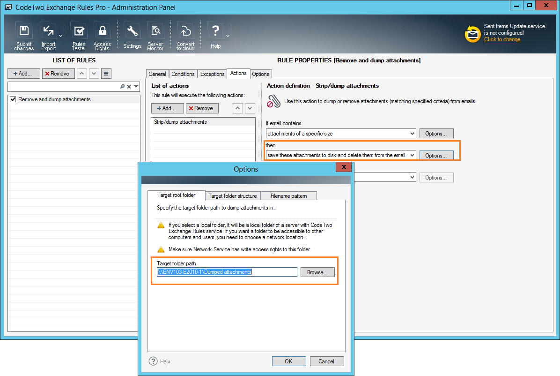Open the Help question mark menu
The width and height of the screenshot is (560, 376).
click(x=215, y=36)
